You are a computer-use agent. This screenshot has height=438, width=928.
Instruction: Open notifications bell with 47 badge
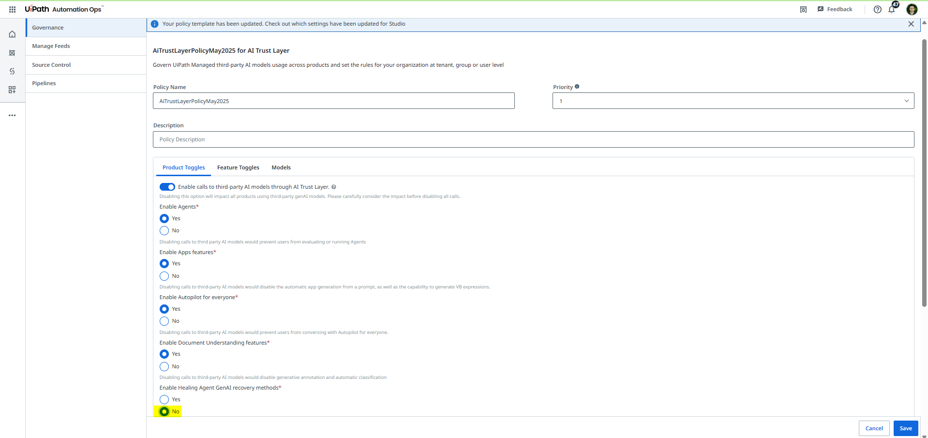pos(892,8)
